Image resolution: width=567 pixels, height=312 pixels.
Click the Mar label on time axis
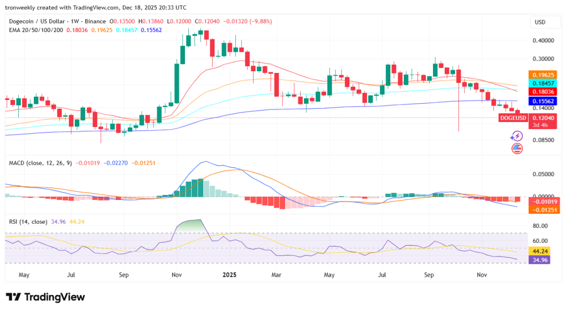276,275
